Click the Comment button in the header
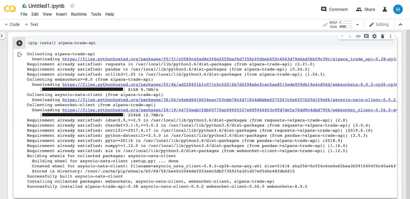 [334, 9]
